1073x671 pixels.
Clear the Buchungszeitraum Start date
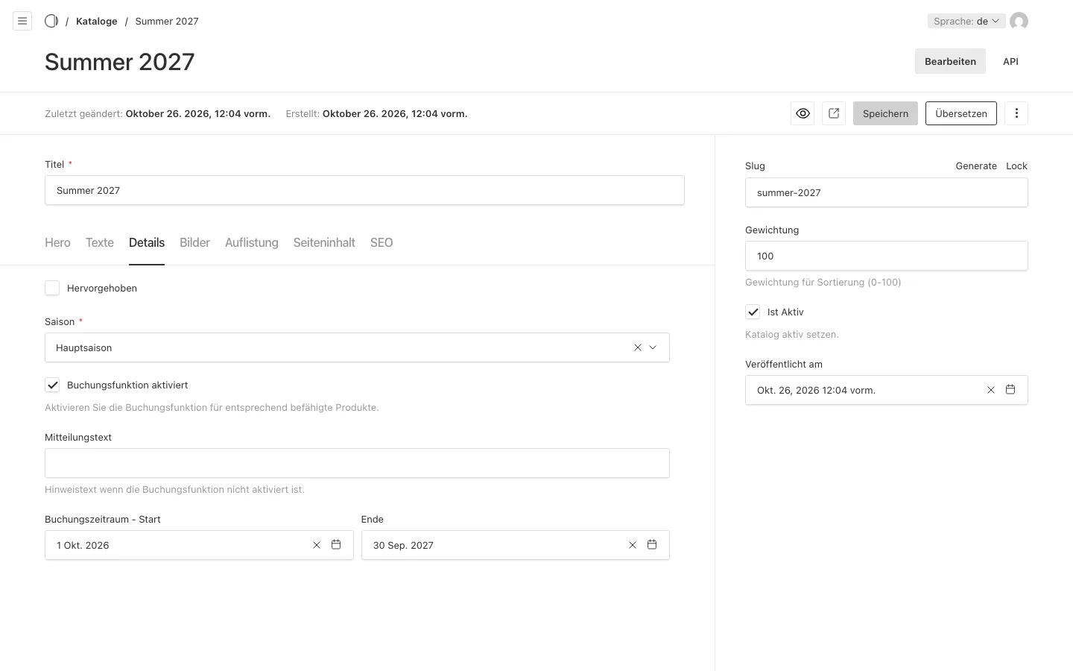[317, 545]
